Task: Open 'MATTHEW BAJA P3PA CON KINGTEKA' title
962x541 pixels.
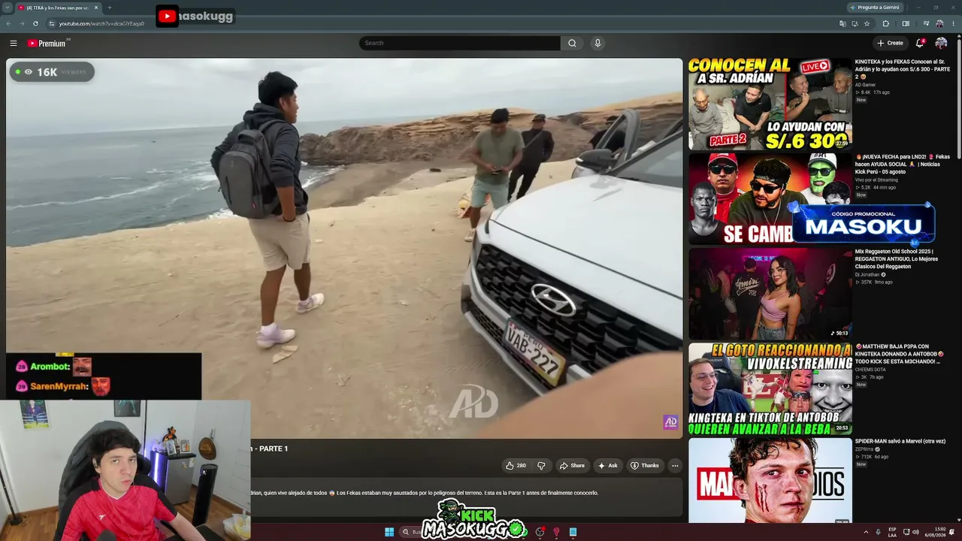Action: [x=900, y=354]
